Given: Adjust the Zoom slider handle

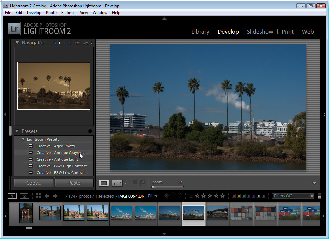Looking at the screenshot, I should click(x=153, y=187).
